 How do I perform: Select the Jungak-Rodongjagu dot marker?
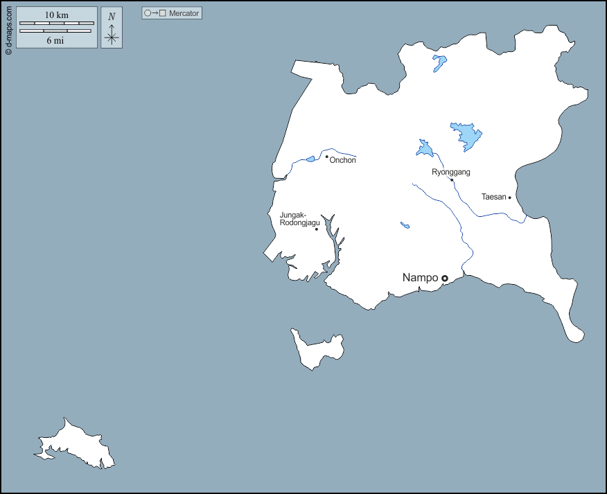click(x=317, y=229)
